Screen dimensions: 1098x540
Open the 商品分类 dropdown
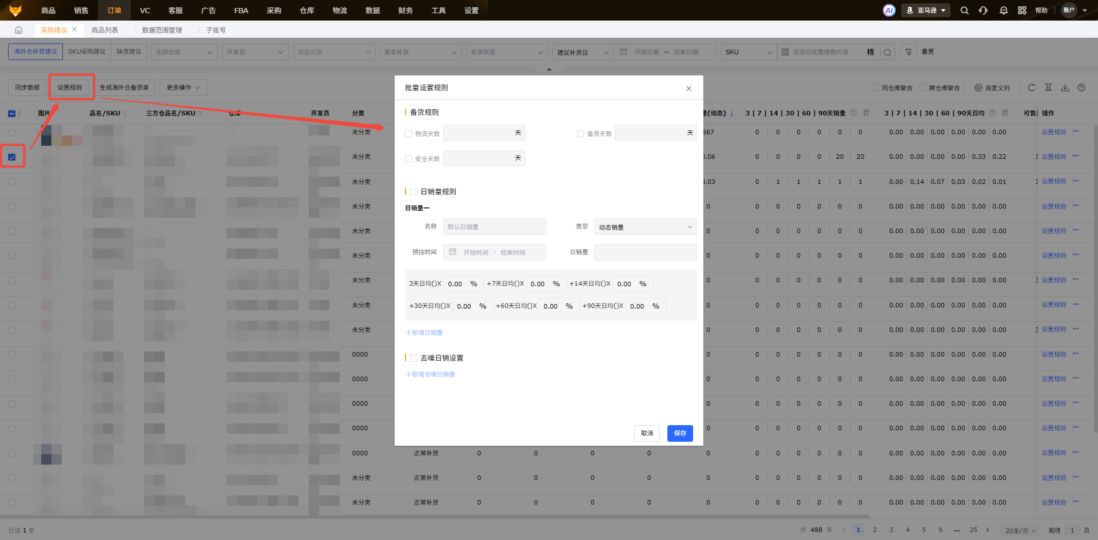click(334, 52)
